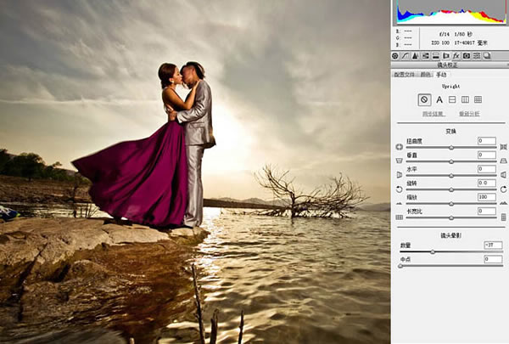The width and height of the screenshot is (509, 344).
Task: Click the rotate clockwise icon by 旋转
Action: 503,189
